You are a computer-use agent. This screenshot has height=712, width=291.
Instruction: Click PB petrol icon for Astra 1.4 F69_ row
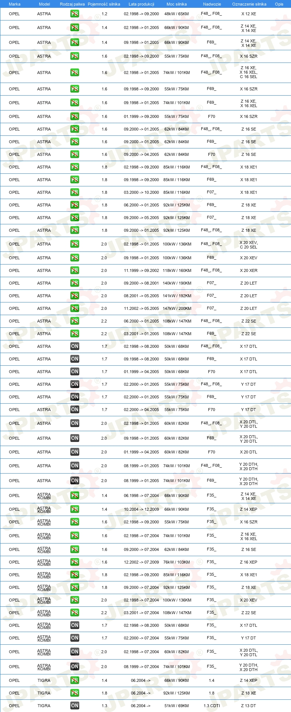tap(75, 42)
